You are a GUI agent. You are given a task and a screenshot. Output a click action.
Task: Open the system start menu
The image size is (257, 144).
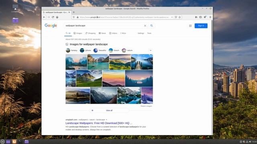coord(2,142)
